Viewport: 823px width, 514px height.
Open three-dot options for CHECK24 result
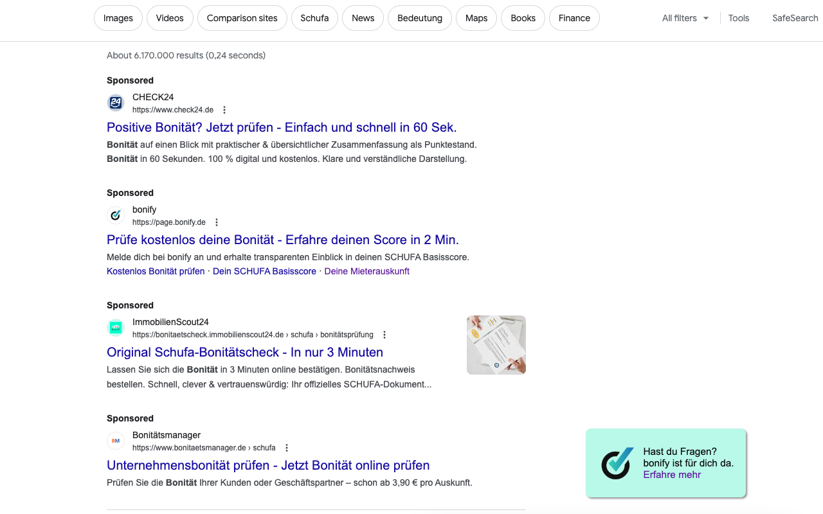[x=224, y=109]
